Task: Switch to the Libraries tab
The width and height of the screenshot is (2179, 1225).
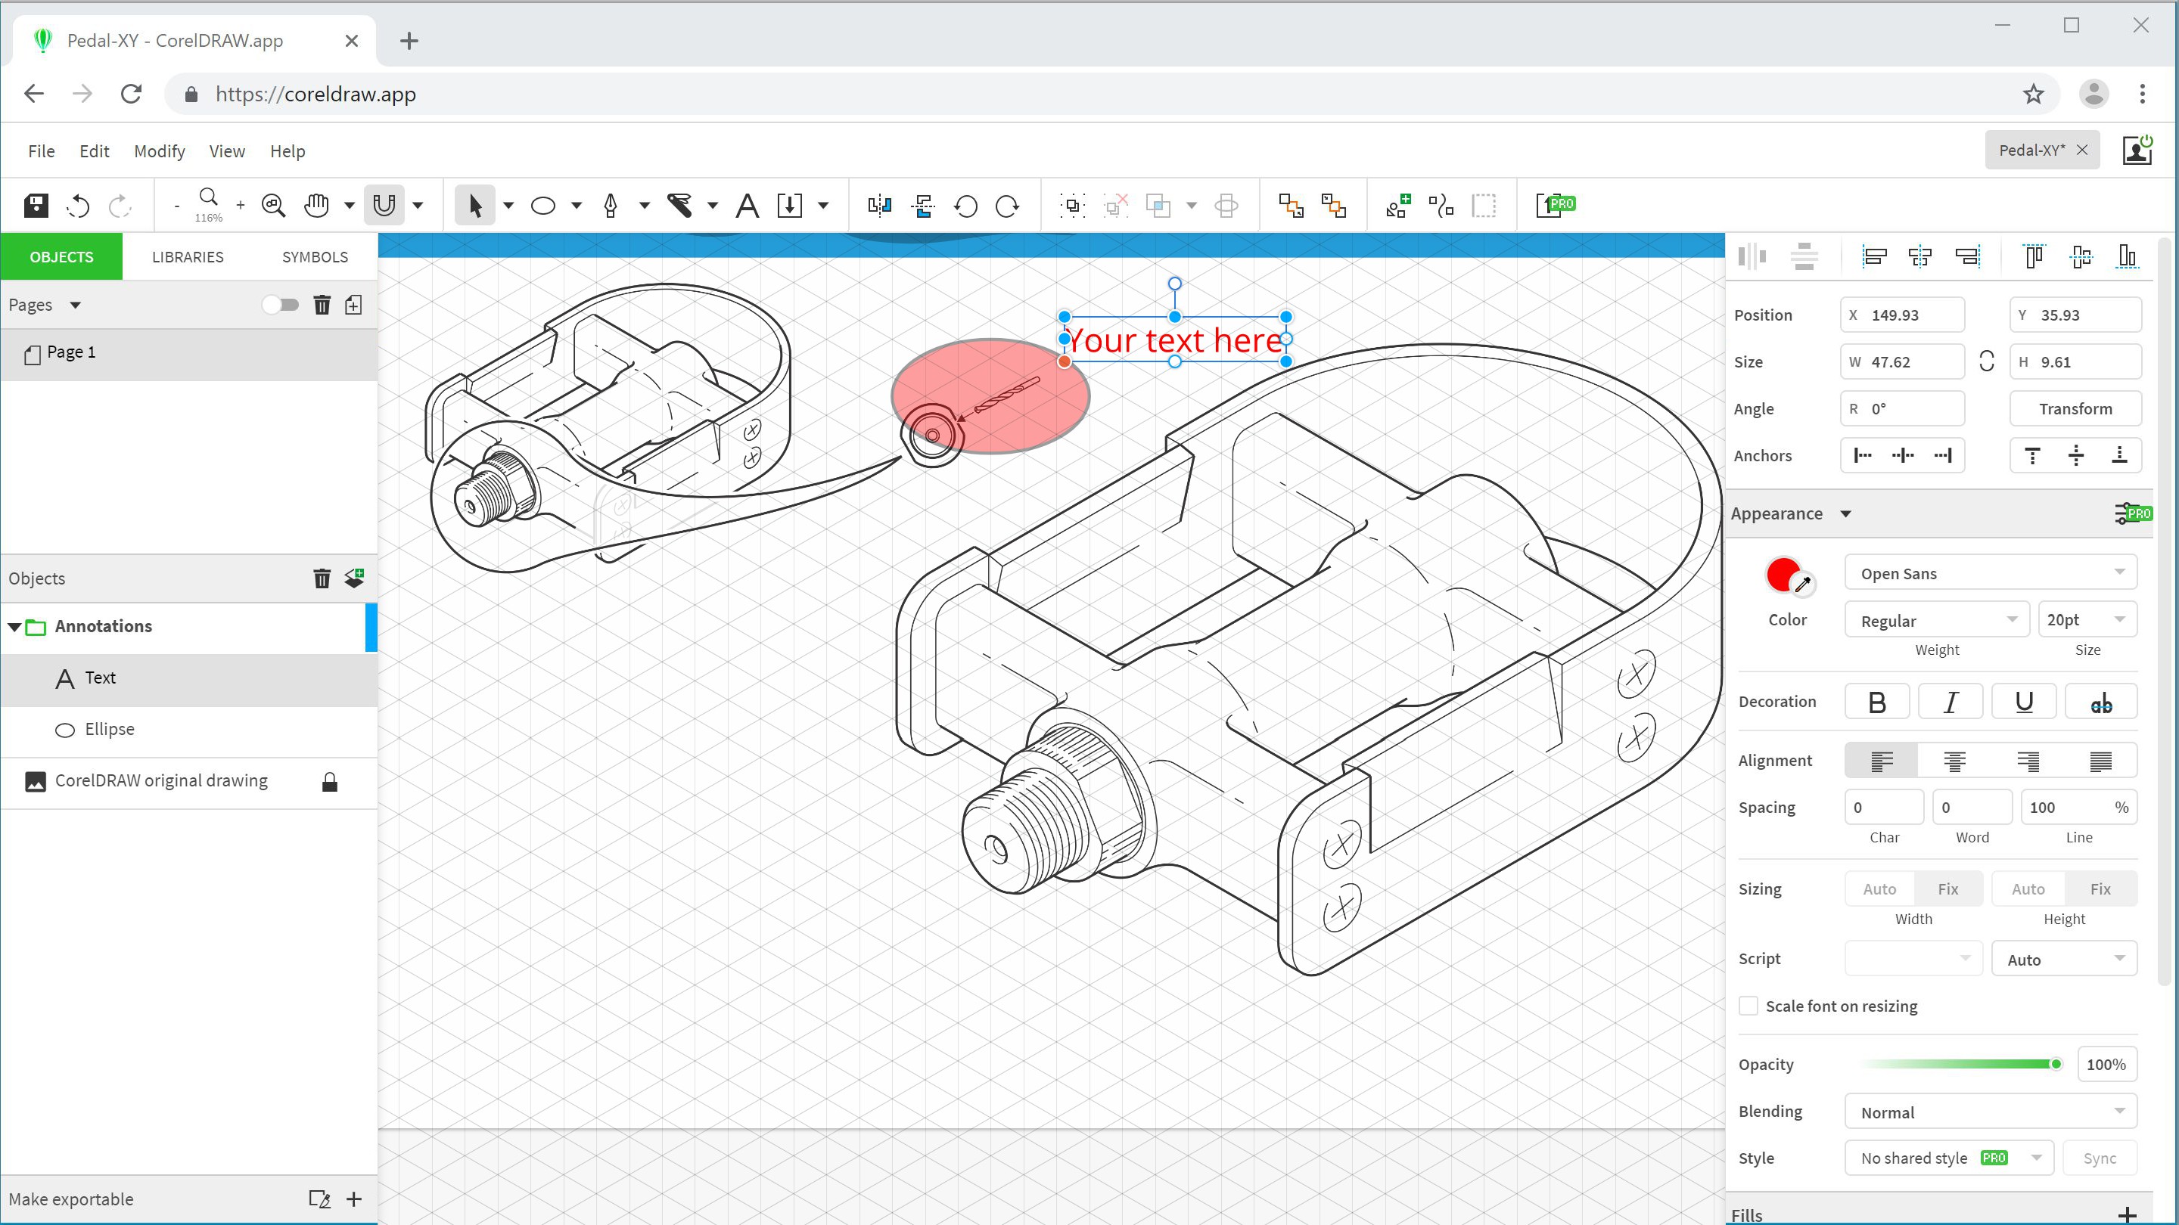Action: coord(188,257)
